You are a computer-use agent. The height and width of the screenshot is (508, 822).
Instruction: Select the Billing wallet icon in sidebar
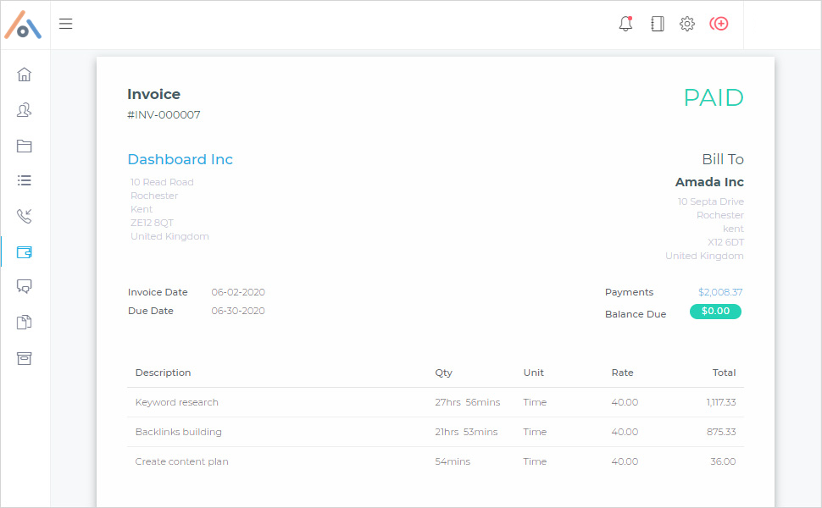tap(25, 251)
